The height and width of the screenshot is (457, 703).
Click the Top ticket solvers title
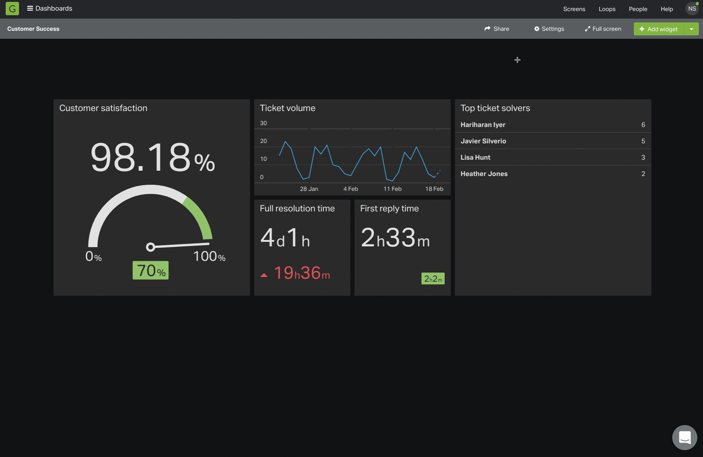(x=495, y=108)
